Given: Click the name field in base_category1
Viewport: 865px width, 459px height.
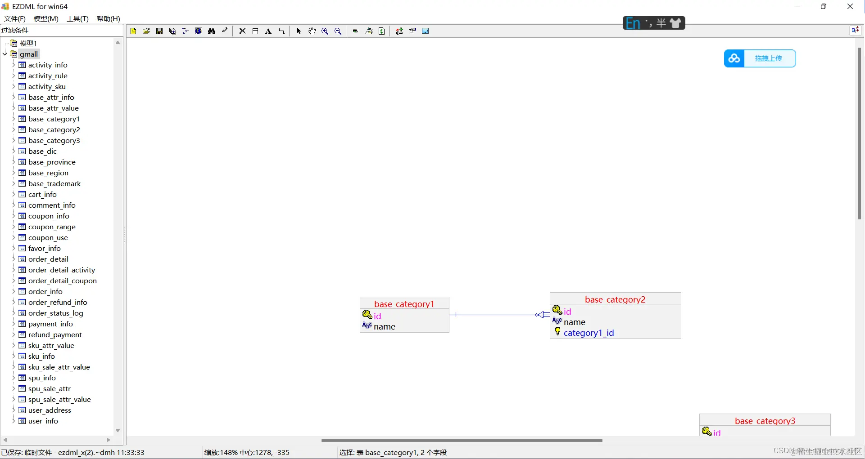Looking at the screenshot, I should (x=384, y=327).
